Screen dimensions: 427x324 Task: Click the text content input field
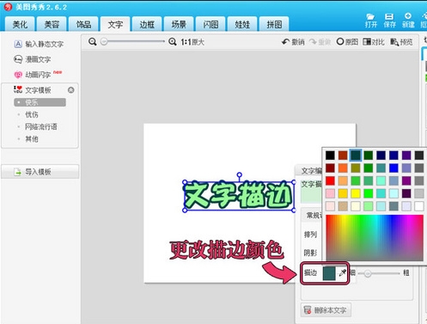tap(311, 191)
